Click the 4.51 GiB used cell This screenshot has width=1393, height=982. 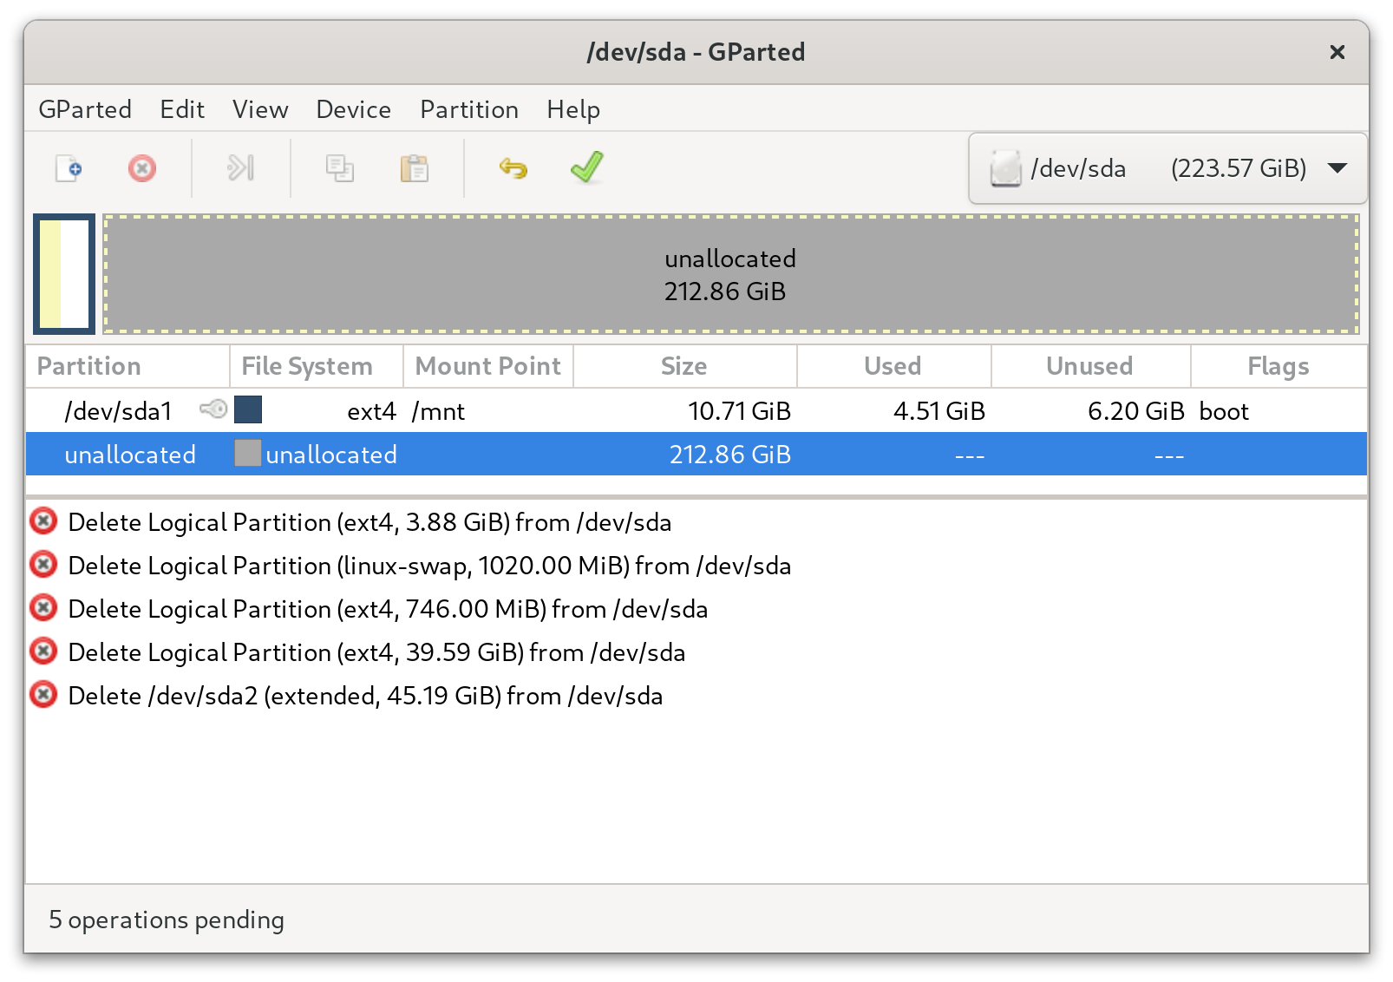coord(939,411)
